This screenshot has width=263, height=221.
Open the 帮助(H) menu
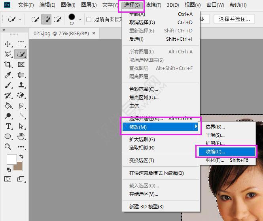coord(238,5)
